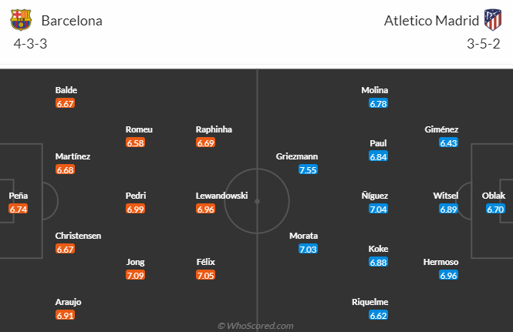Image resolution: width=513 pixels, height=332 pixels.
Task: Click the Atletico Madrid club crest icon
Action: tap(491, 20)
